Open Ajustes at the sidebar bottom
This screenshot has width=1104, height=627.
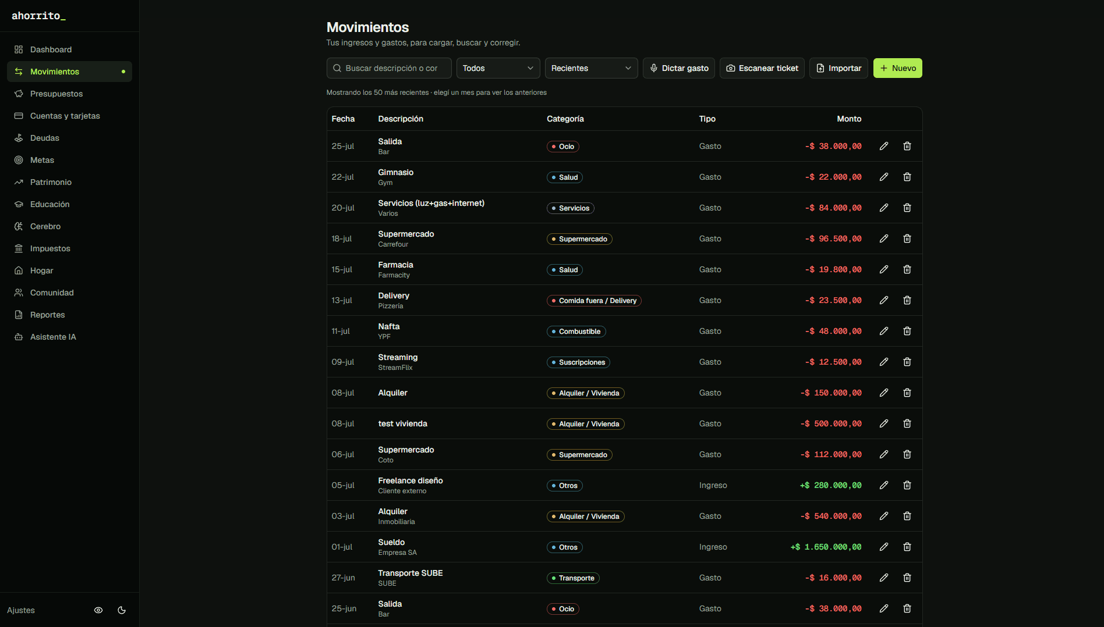(x=21, y=610)
